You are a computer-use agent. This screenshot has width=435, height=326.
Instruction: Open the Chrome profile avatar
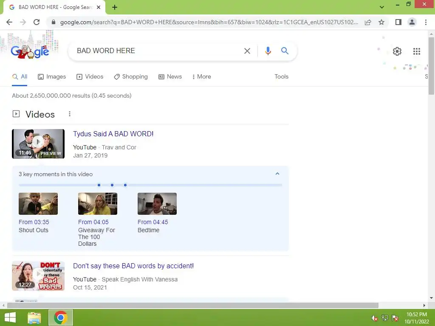click(412, 22)
